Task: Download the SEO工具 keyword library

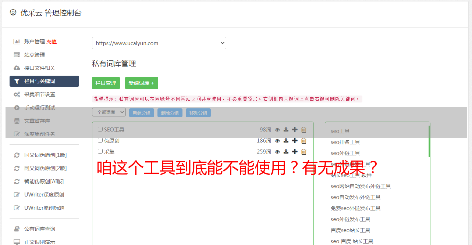Action: (286, 130)
